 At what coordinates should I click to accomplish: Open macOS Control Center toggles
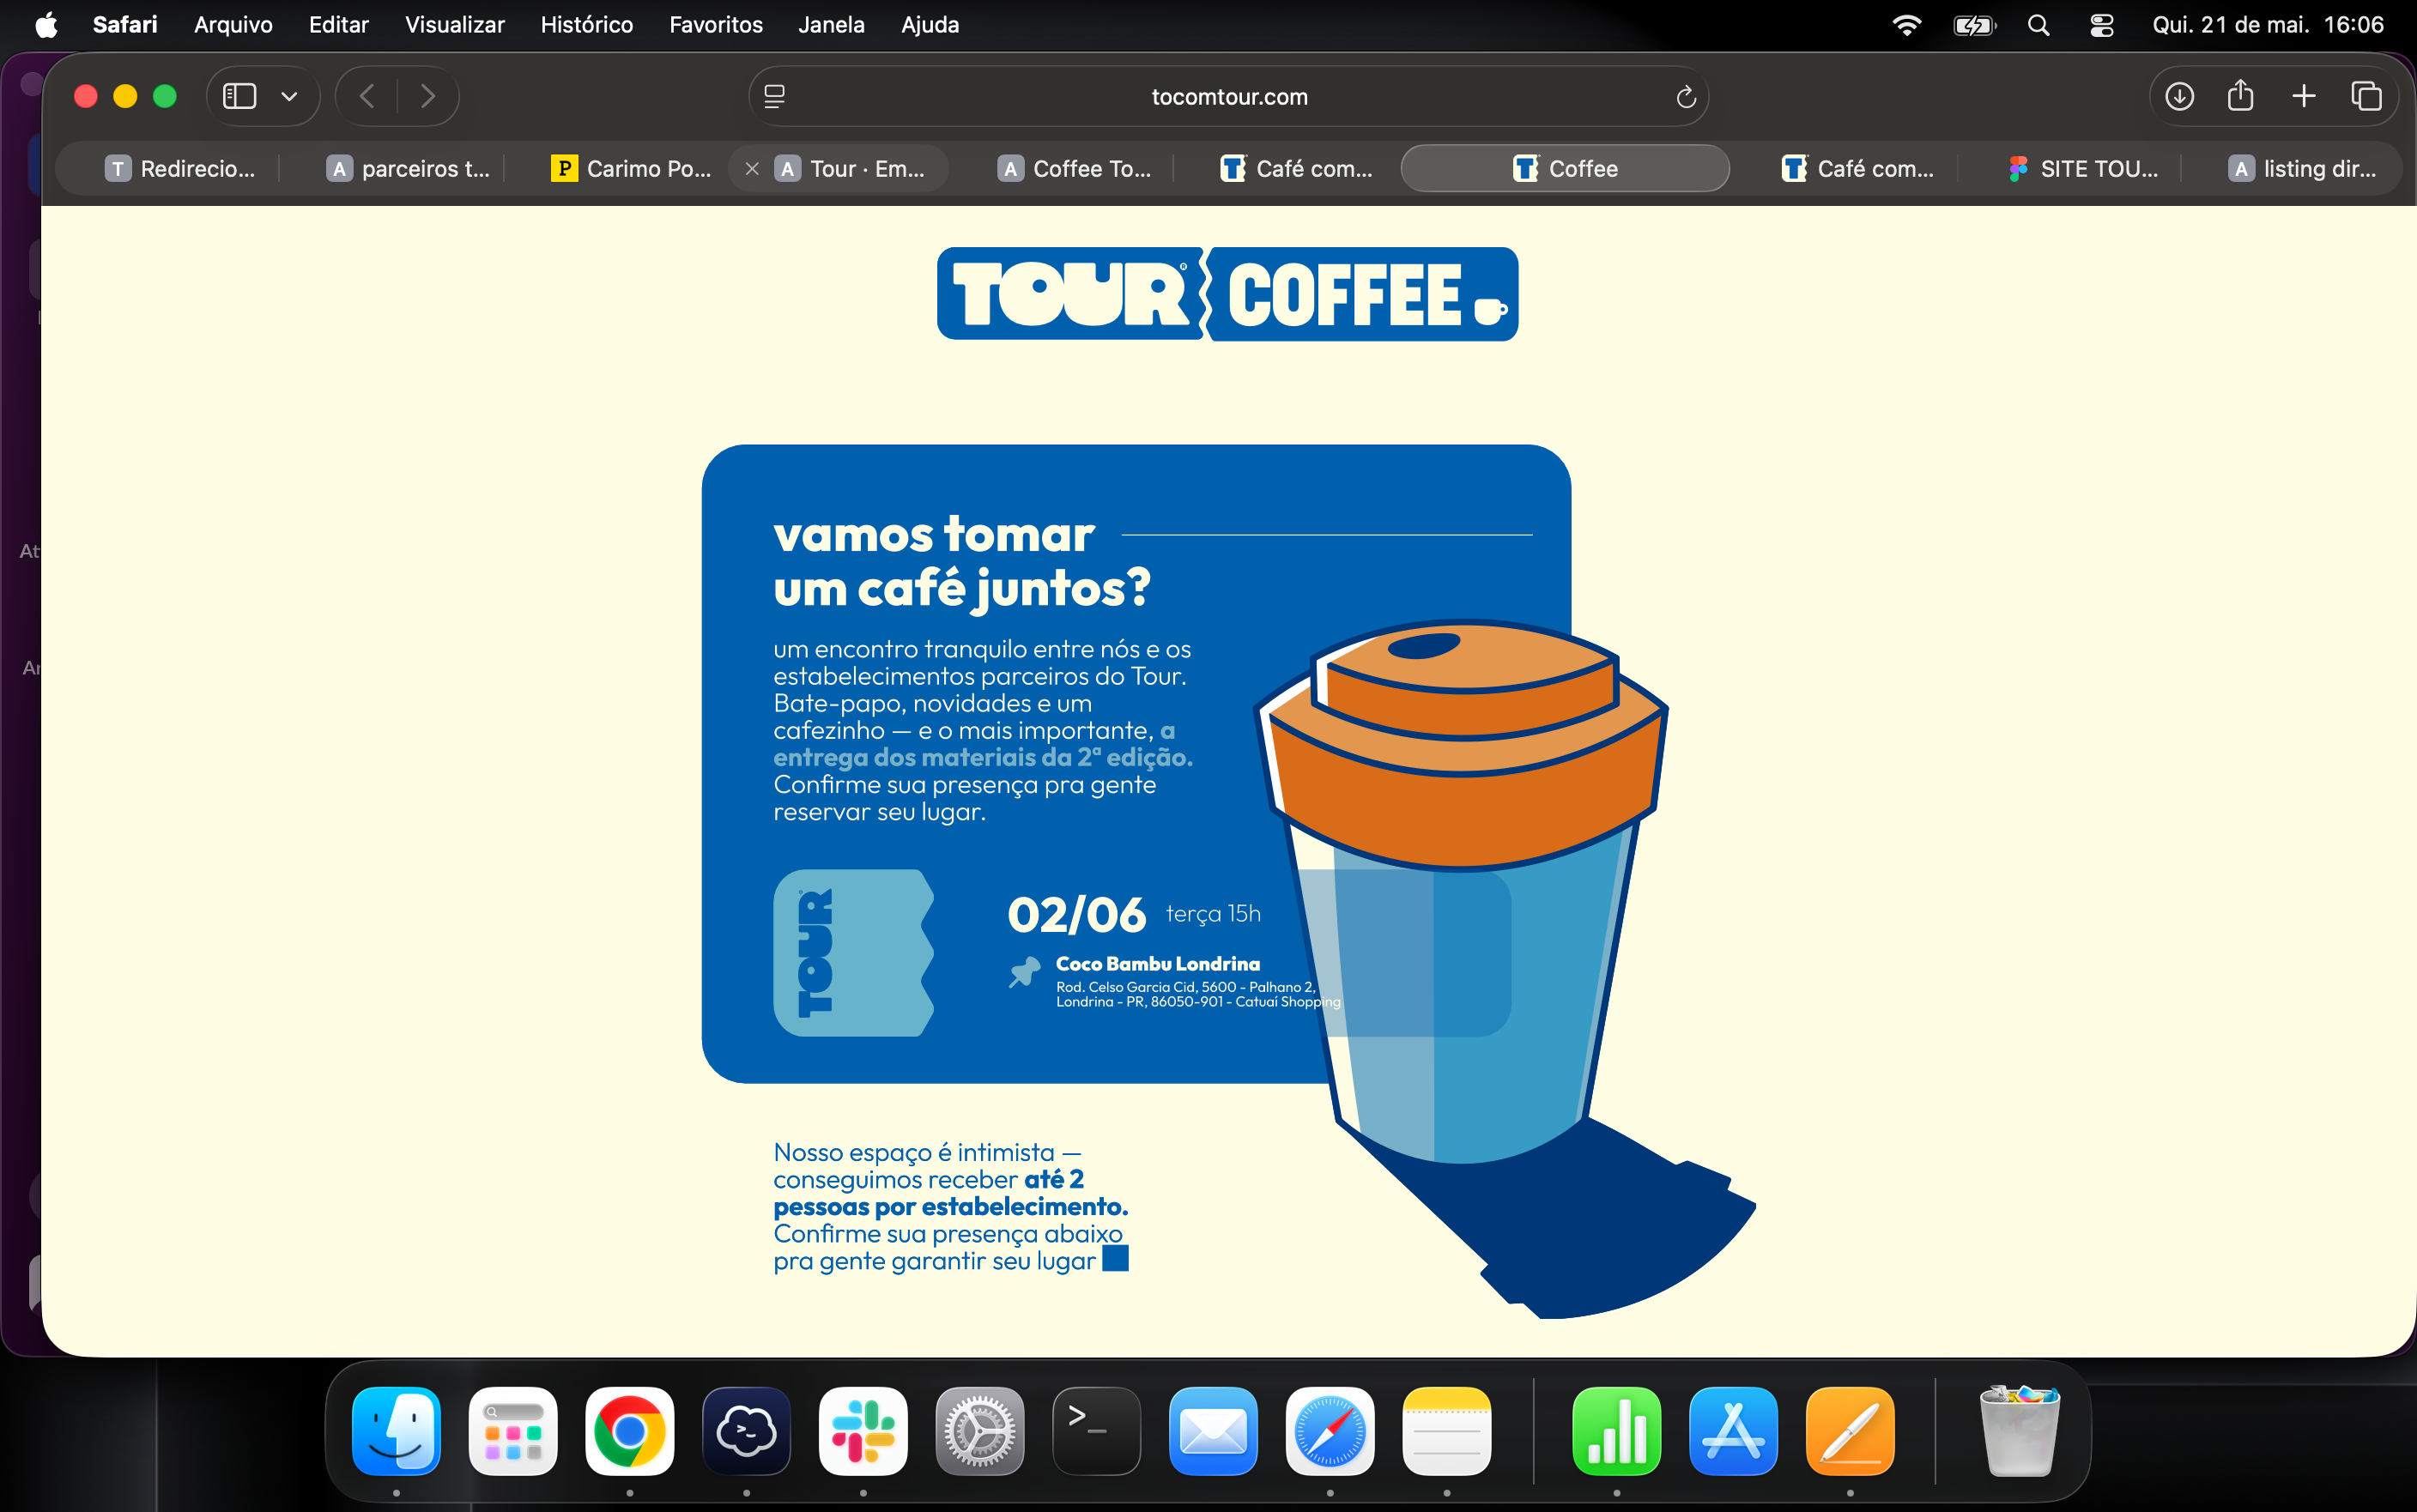[x=2101, y=25]
